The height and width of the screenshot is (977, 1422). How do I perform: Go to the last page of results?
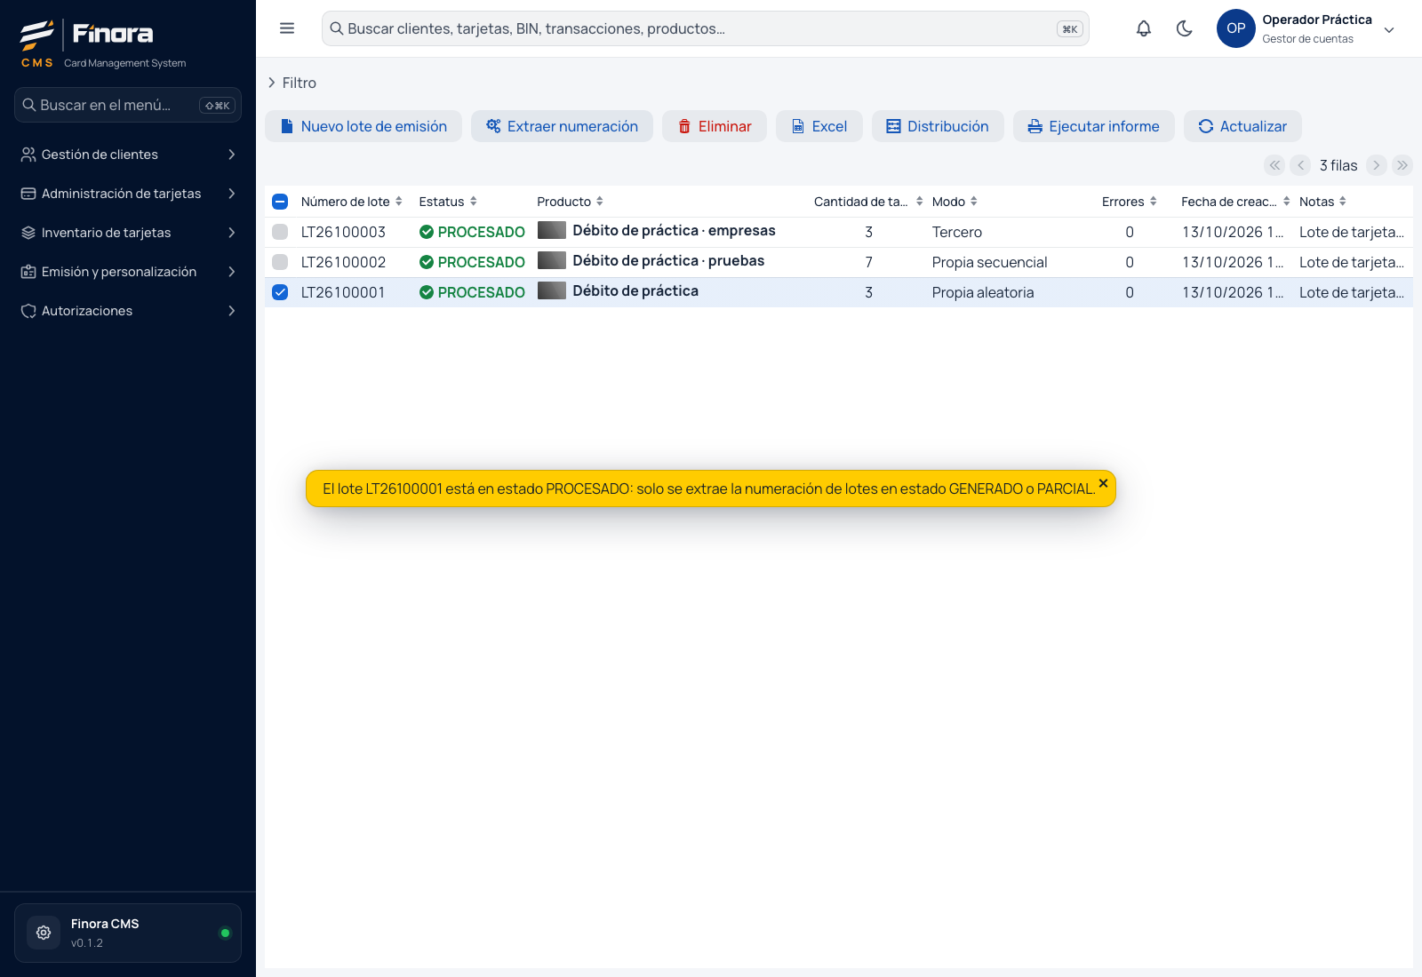point(1402,165)
